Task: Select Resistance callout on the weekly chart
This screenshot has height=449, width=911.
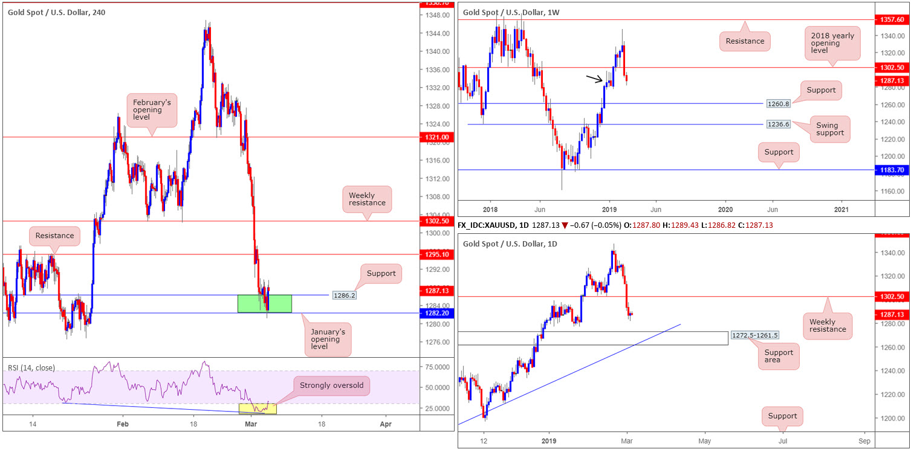Action: 744,41
